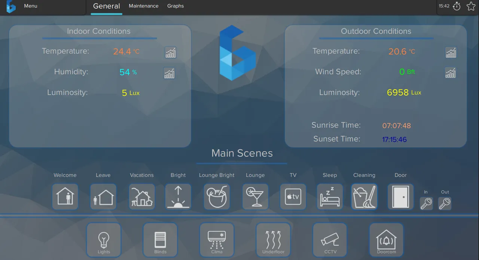
Task: Click the outdoor luminosity 6958 Lux value
Action: pos(404,93)
